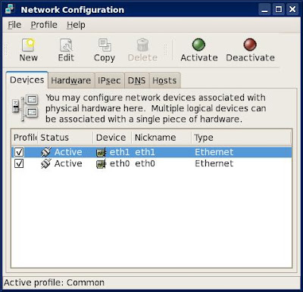Sort by the Nickname column header
The image size is (303, 292).
tap(161, 138)
